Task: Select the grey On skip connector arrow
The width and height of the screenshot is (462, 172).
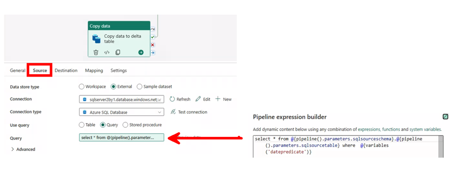Action: (153, 30)
